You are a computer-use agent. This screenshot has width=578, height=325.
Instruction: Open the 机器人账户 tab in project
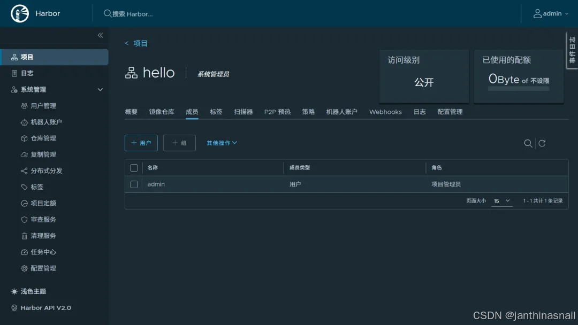point(341,112)
